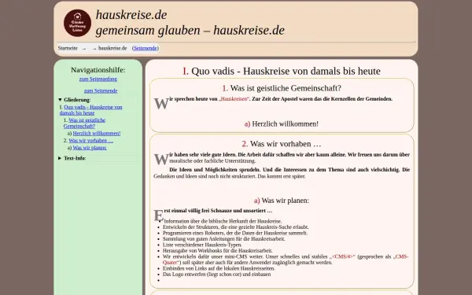Open Was wir vorhaben … outline link
Image resolution: width=472 pixels, height=295 pixels.
tap(91, 141)
